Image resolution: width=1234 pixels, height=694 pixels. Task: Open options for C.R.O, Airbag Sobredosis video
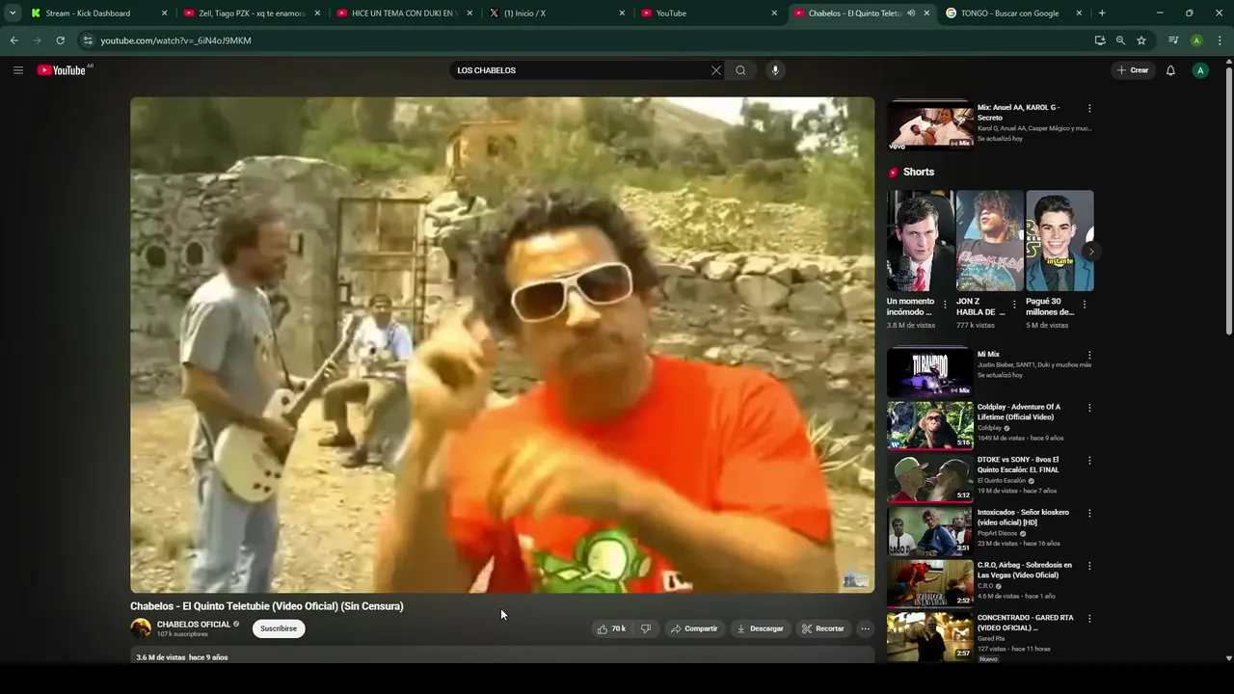coord(1089,566)
